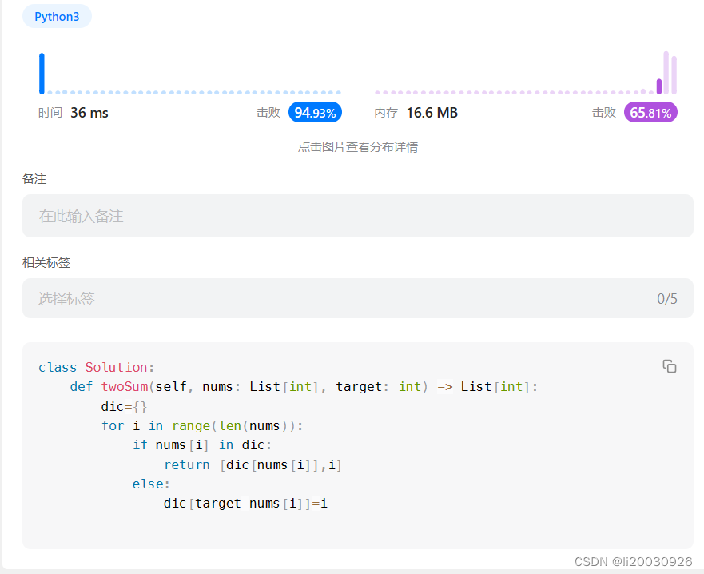Click the tall blue bar in runtime chart
This screenshot has height=574, width=704.
[42, 72]
